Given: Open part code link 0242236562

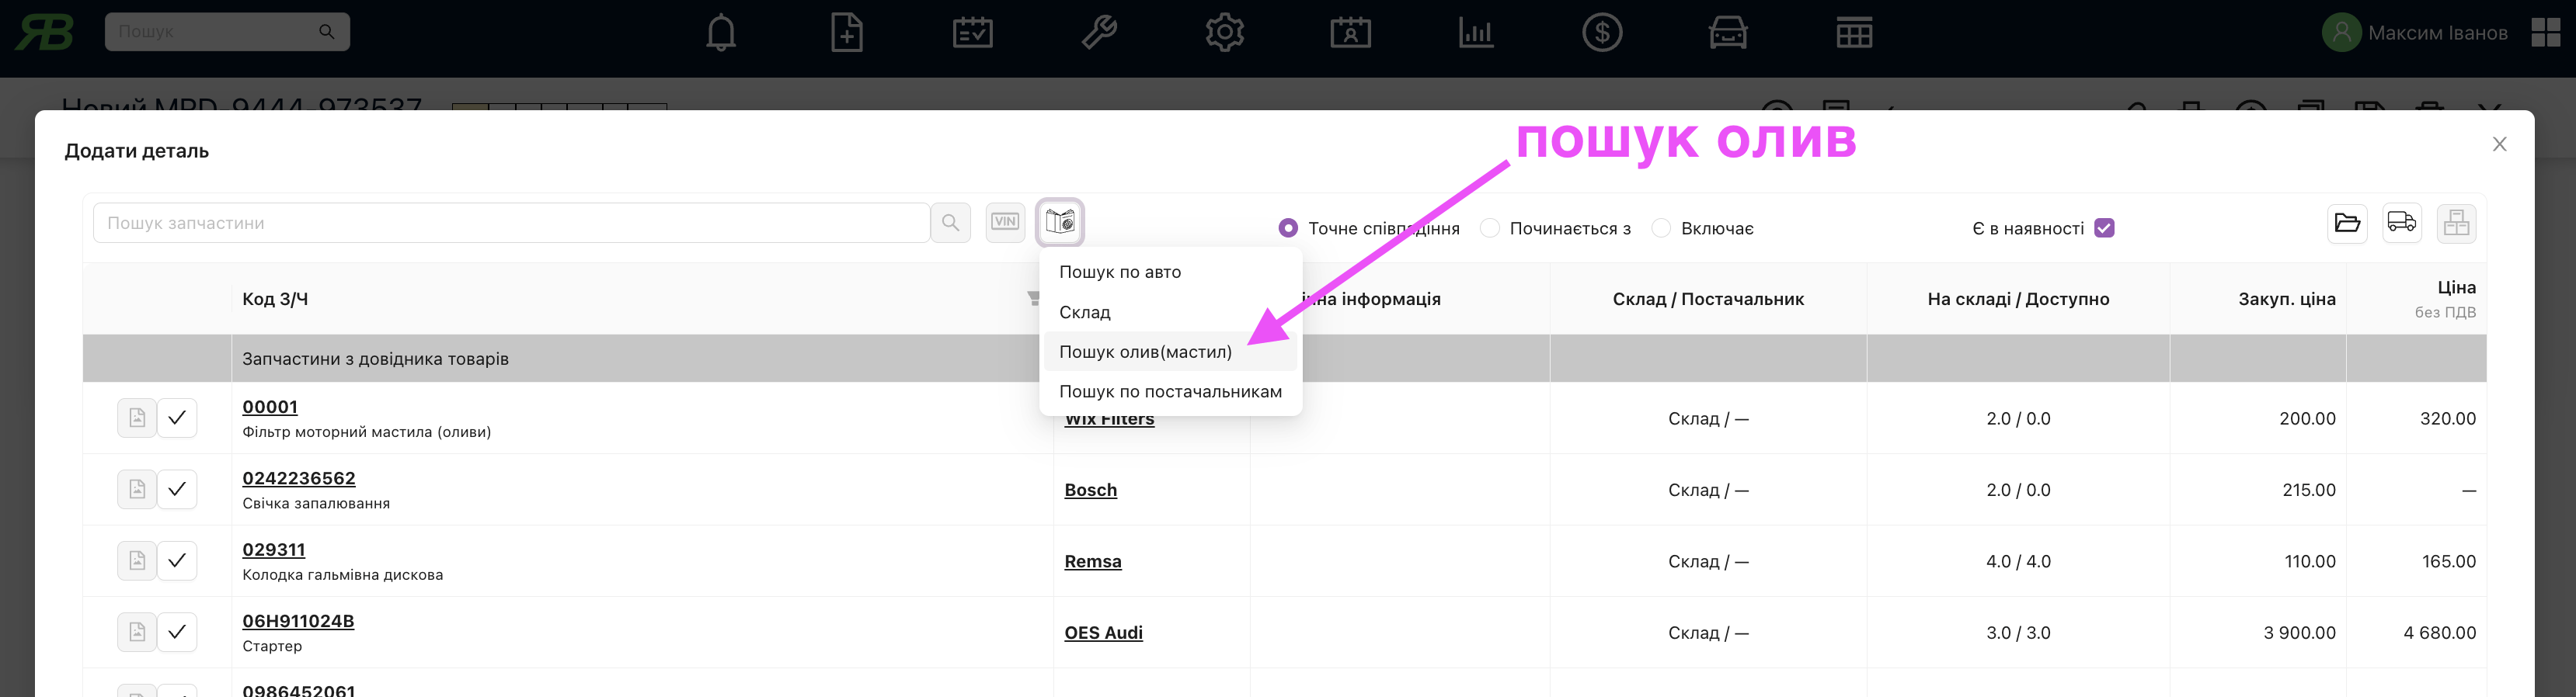Looking at the screenshot, I should coord(299,478).
